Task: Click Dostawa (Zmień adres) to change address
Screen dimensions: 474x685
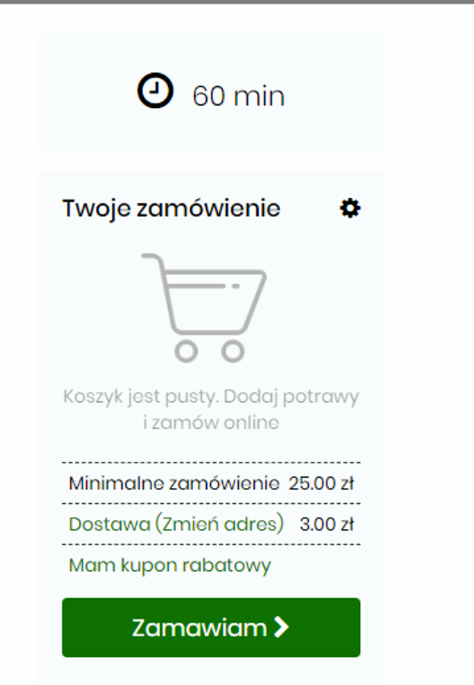Action: tap(176, 524)
